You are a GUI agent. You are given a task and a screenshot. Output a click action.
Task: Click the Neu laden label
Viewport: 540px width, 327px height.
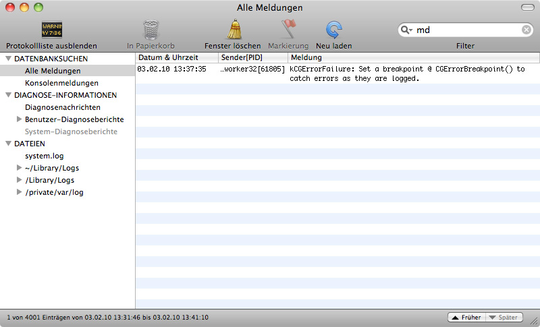click(x=333, y=46)
